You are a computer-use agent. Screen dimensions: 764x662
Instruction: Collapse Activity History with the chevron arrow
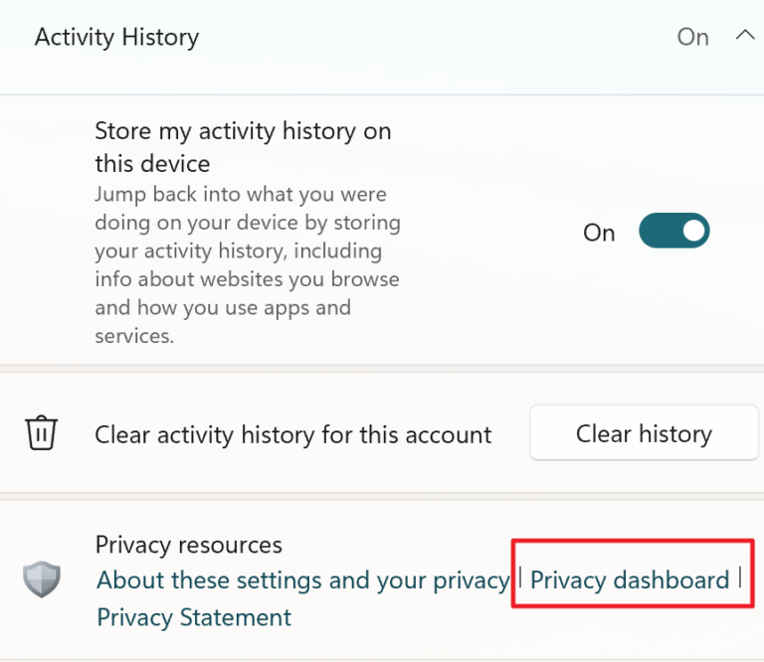[x=745, y=36]
